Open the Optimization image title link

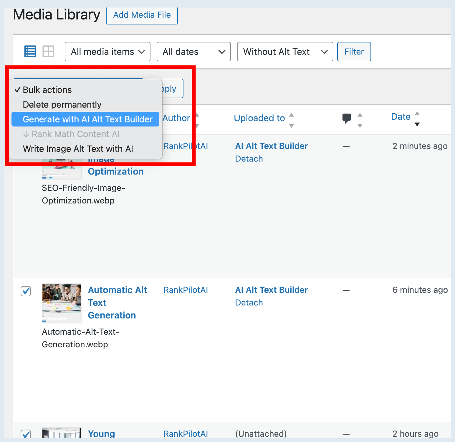tap(116, 171)
